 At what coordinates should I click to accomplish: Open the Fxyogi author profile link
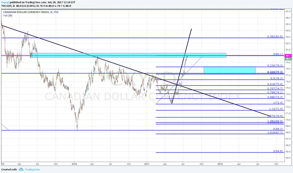click(5, 2)
